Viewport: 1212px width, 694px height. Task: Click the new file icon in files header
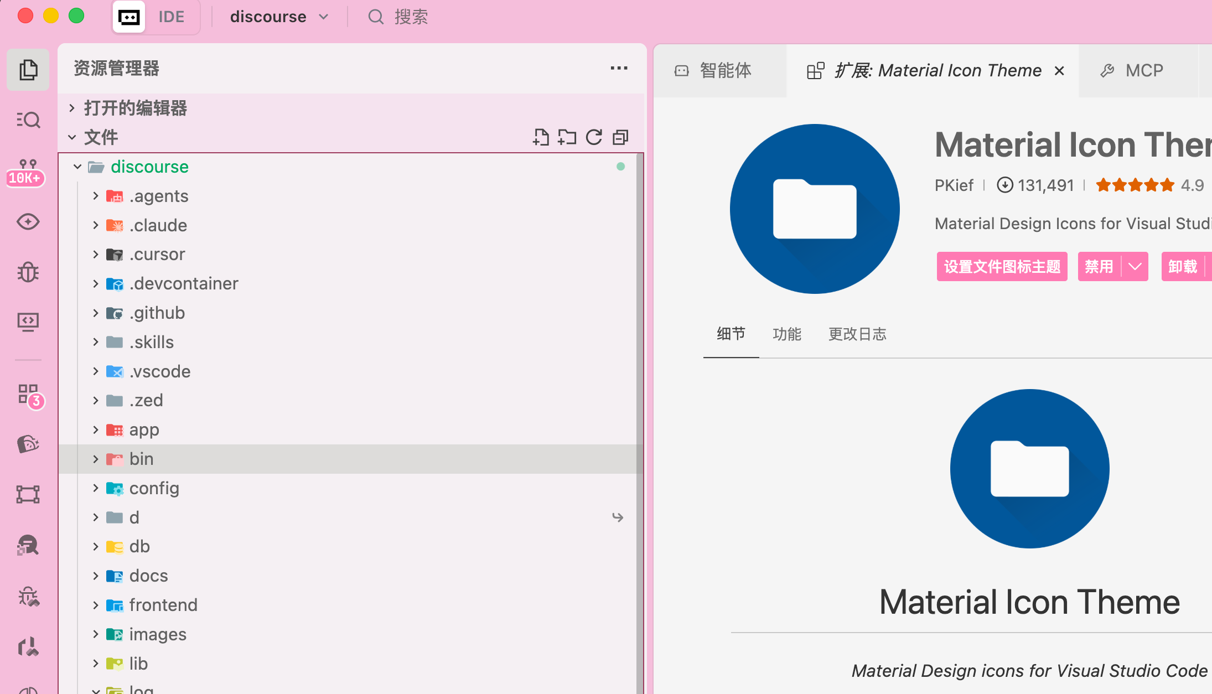pos(541,137)
